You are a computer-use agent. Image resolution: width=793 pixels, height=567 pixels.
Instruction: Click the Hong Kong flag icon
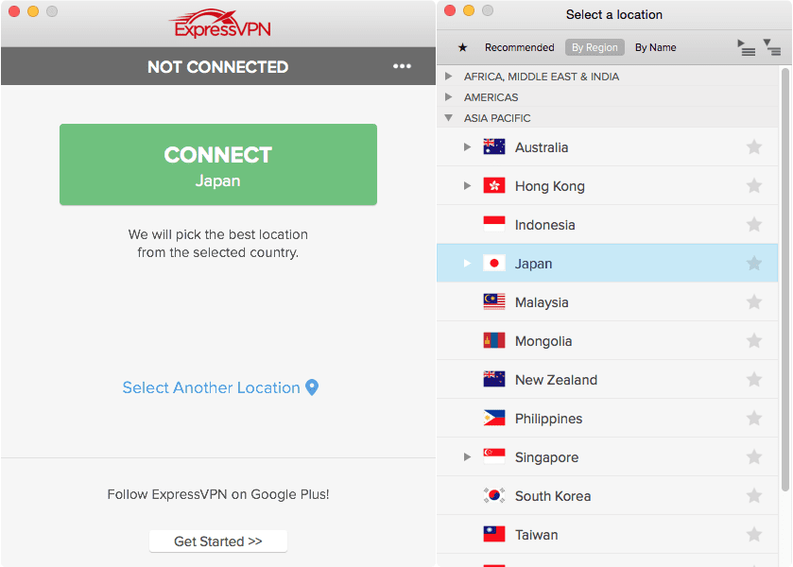494,185
